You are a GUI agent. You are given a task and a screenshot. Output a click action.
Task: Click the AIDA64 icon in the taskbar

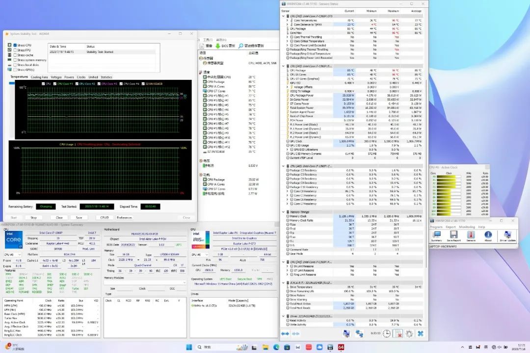tap(341, 347)
